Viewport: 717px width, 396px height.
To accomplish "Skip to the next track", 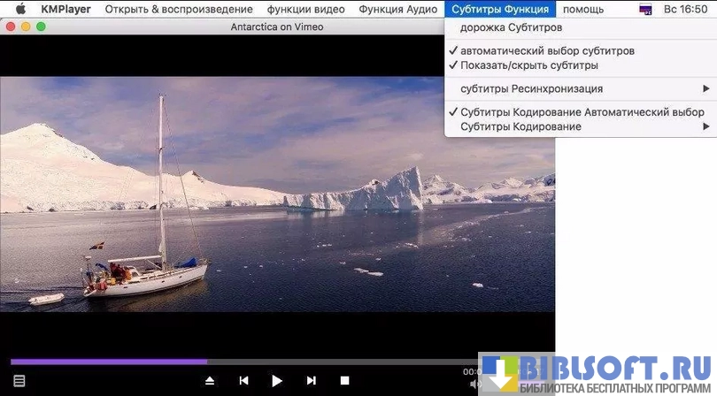I will (x=311, y=380).
